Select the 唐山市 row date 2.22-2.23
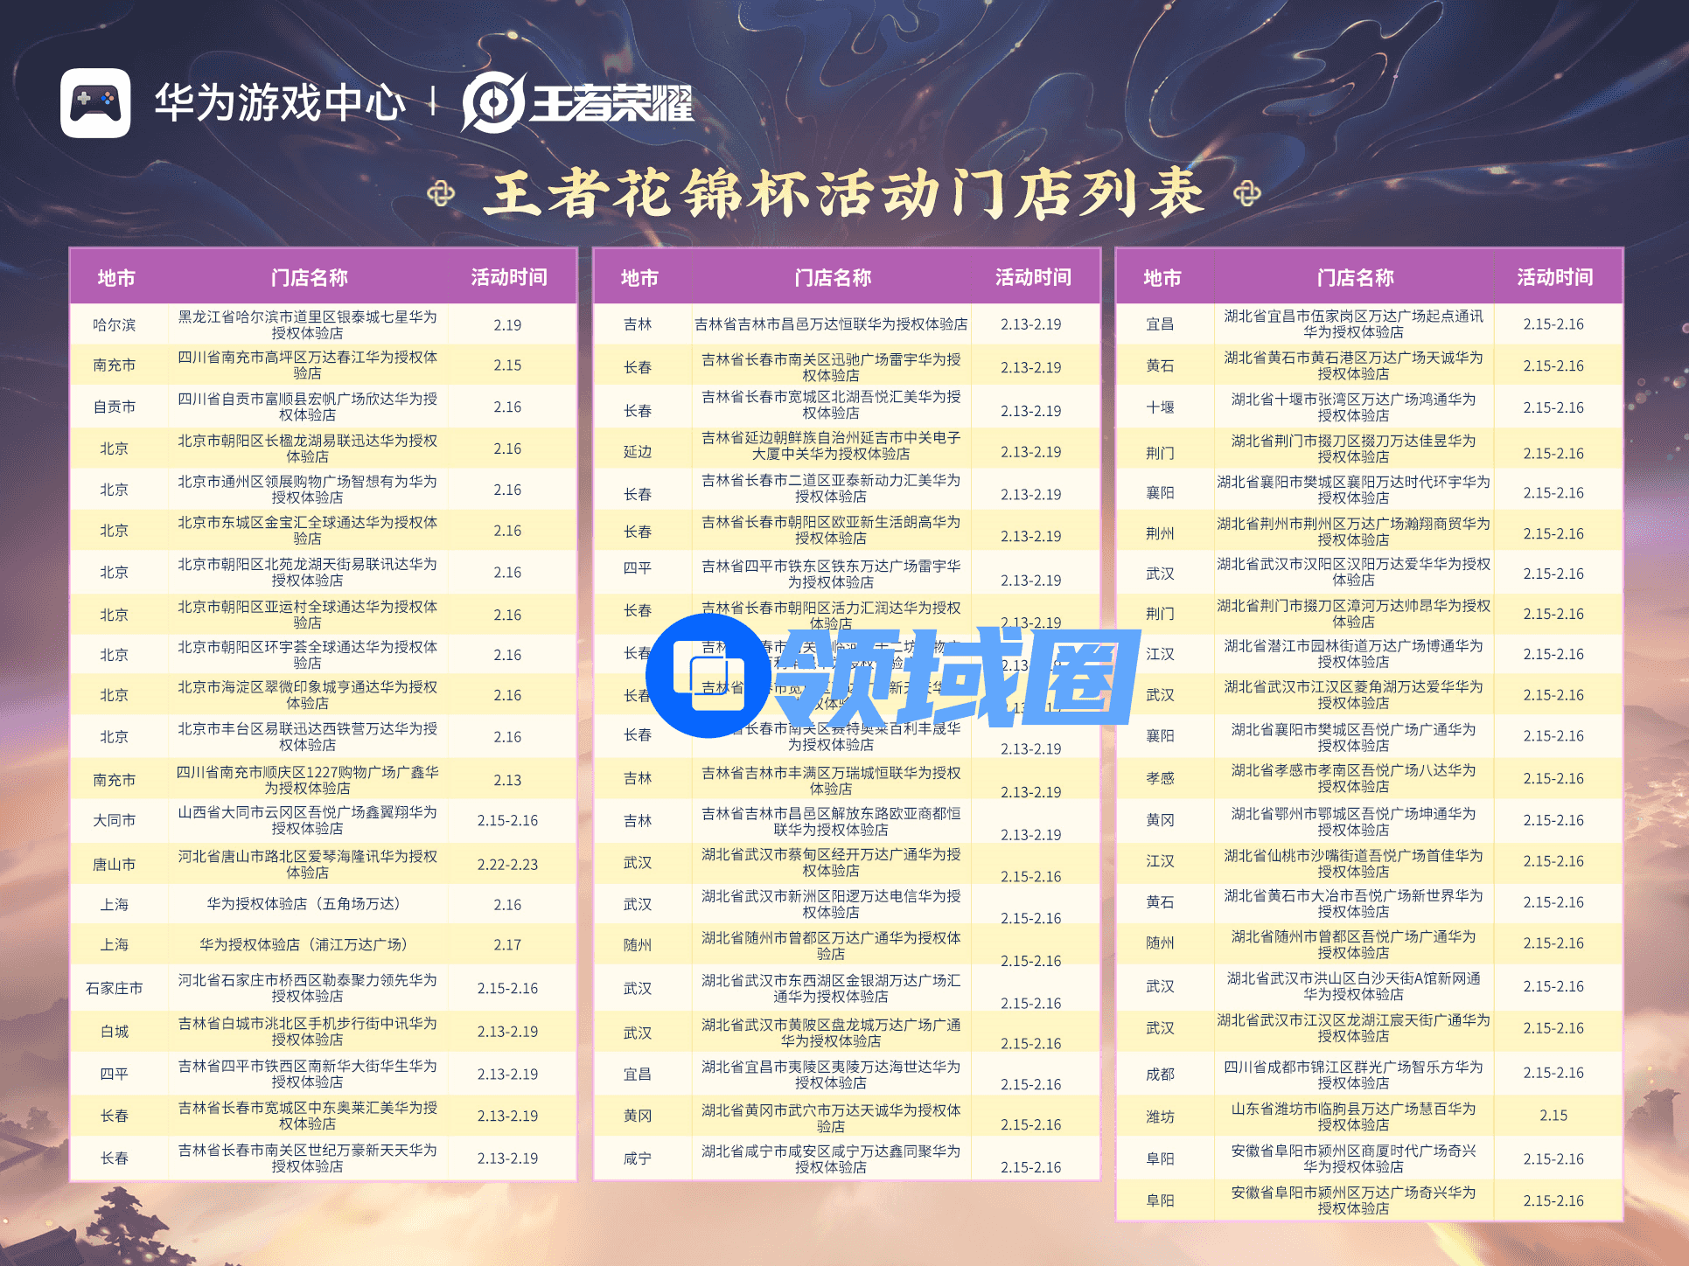Viewport: 1689px width, 1266px height. pos(507,865)
